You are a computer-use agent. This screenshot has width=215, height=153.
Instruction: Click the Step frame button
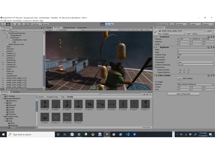tap(112, 24)
